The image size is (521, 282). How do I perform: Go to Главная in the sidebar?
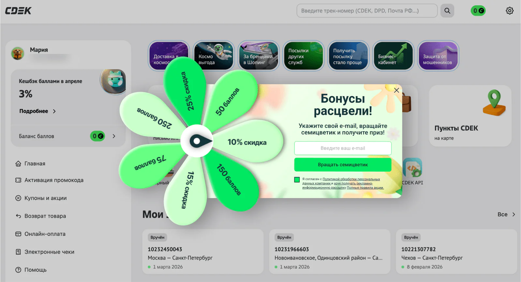point(35,164)
